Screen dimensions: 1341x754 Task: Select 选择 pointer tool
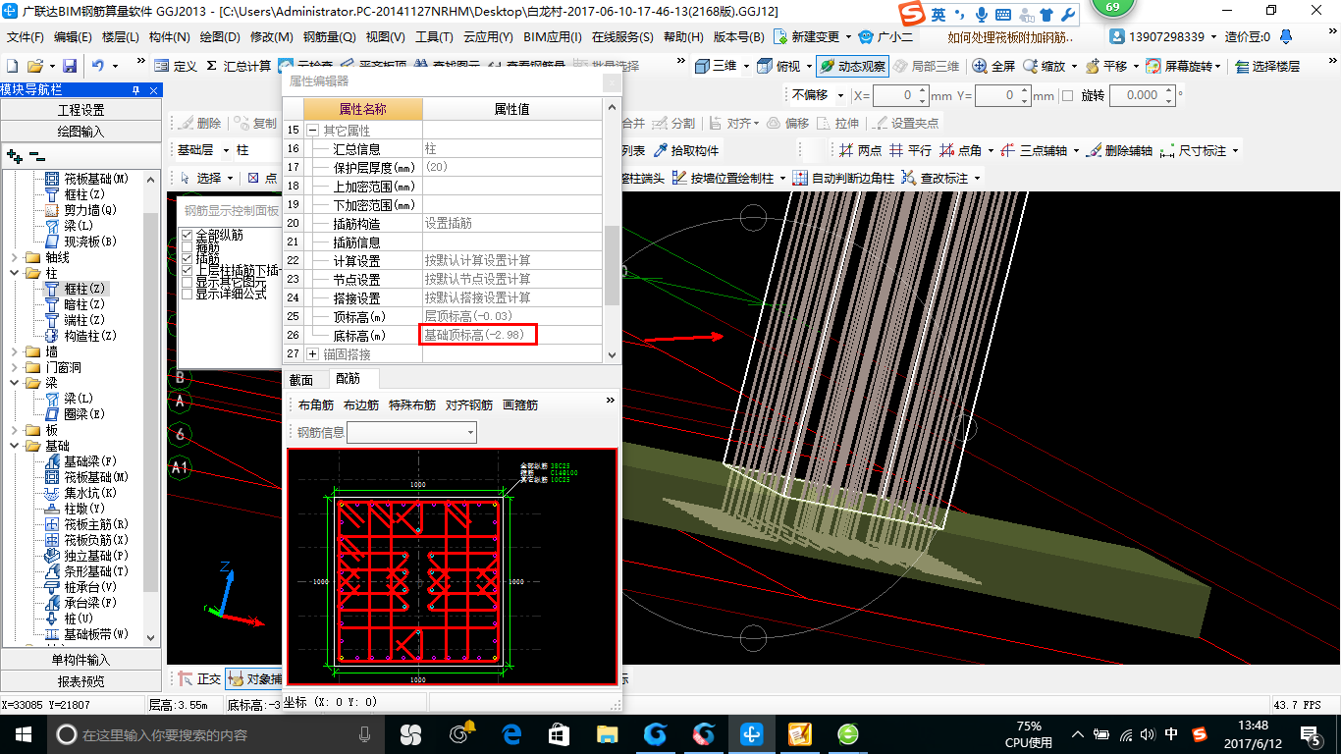click(x=200, y=178)
